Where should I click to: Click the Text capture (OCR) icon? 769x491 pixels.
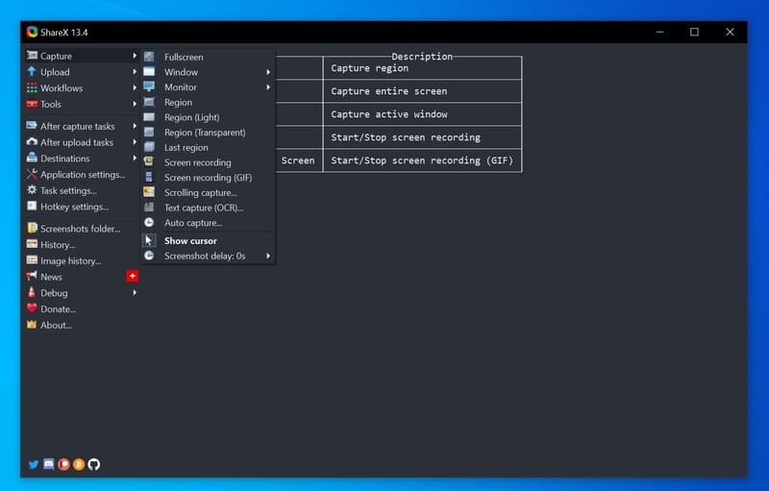coord(149,208)
